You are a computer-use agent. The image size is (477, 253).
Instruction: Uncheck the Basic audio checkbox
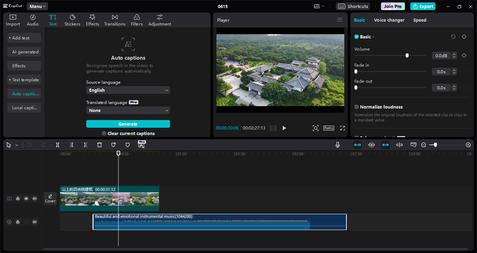(356, 37)
